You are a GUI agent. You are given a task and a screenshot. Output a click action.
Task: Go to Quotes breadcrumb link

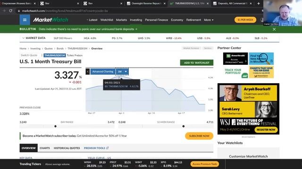point(49,48)
